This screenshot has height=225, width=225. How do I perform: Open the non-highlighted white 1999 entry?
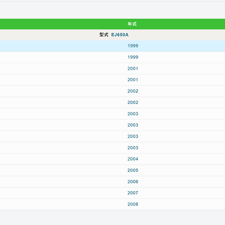pyautogui.click(x=133, y=57)
